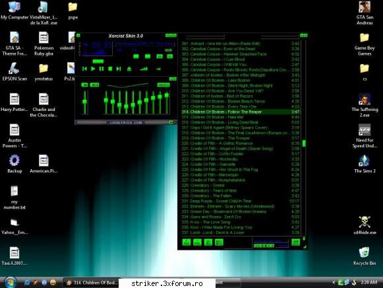Click the Charlie and the Chocola... file icon
Screen dimensions: 383x288
pos(44,105)
